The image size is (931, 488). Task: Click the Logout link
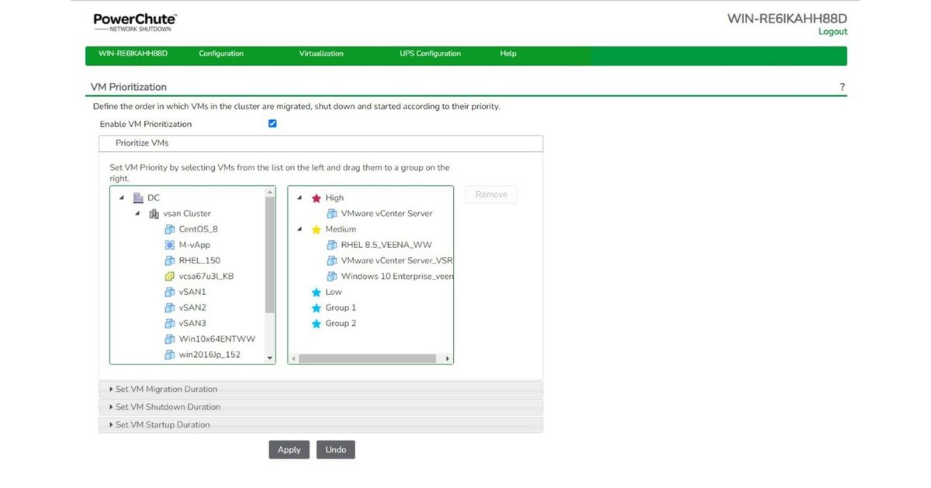tap(832, 32)
